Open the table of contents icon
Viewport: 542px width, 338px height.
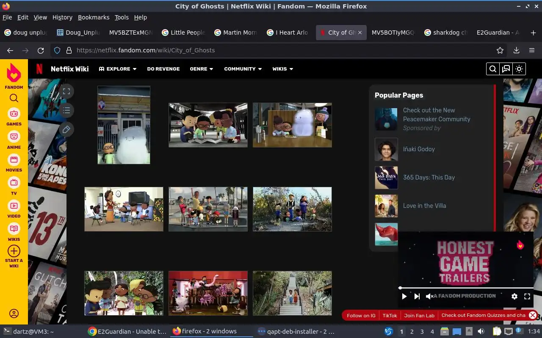tap(66, 110)
